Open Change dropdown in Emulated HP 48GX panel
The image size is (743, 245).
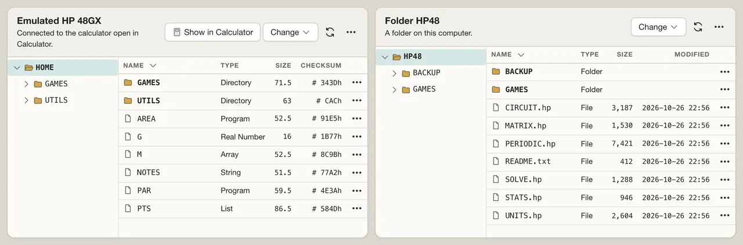[290, 32]
